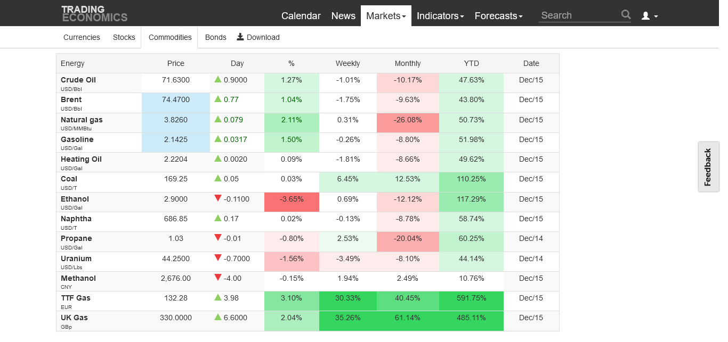The image size is (728, 342).
Task: Expand the Indicators dropdown menu
Action: click(x=440, y=16)
